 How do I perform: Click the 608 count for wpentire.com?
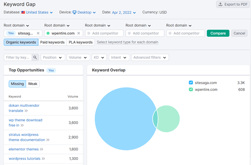[x=242, y=89]
